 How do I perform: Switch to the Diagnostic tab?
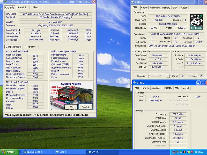[x=31, y=47]
